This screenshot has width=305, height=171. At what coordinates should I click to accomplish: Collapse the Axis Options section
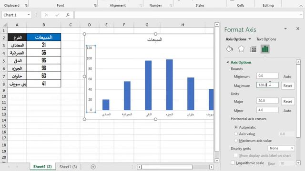[x=228, y=62]
